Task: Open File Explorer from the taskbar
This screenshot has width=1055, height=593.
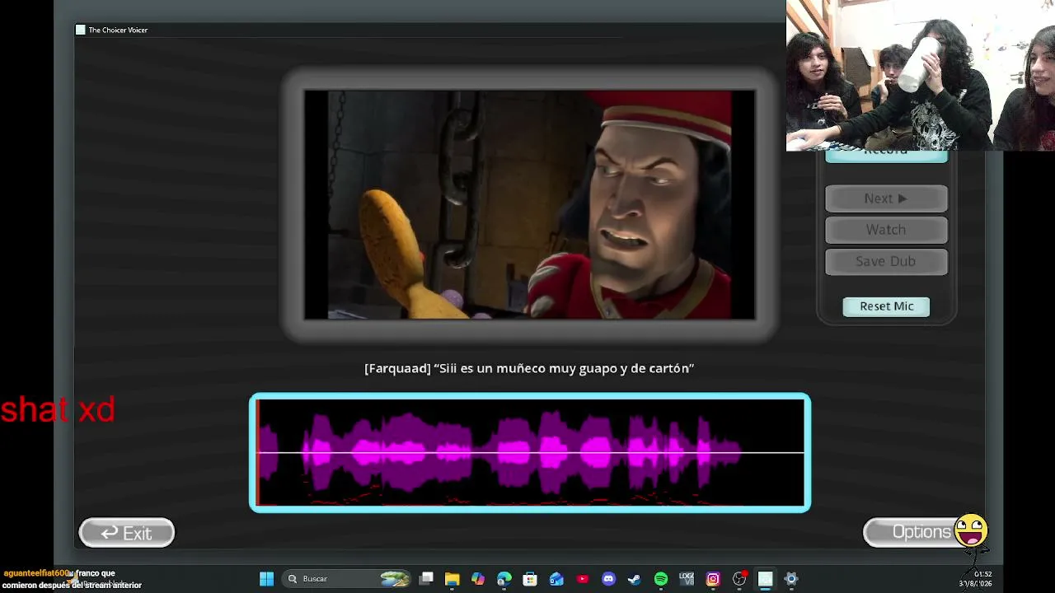Action: tap(452, 579)
